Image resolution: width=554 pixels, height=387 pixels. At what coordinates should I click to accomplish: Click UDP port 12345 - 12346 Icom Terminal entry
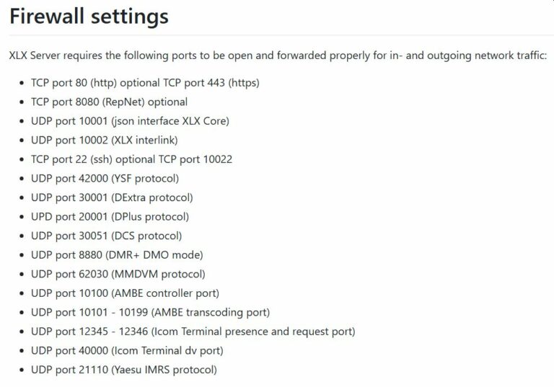(x=193, y=332)
